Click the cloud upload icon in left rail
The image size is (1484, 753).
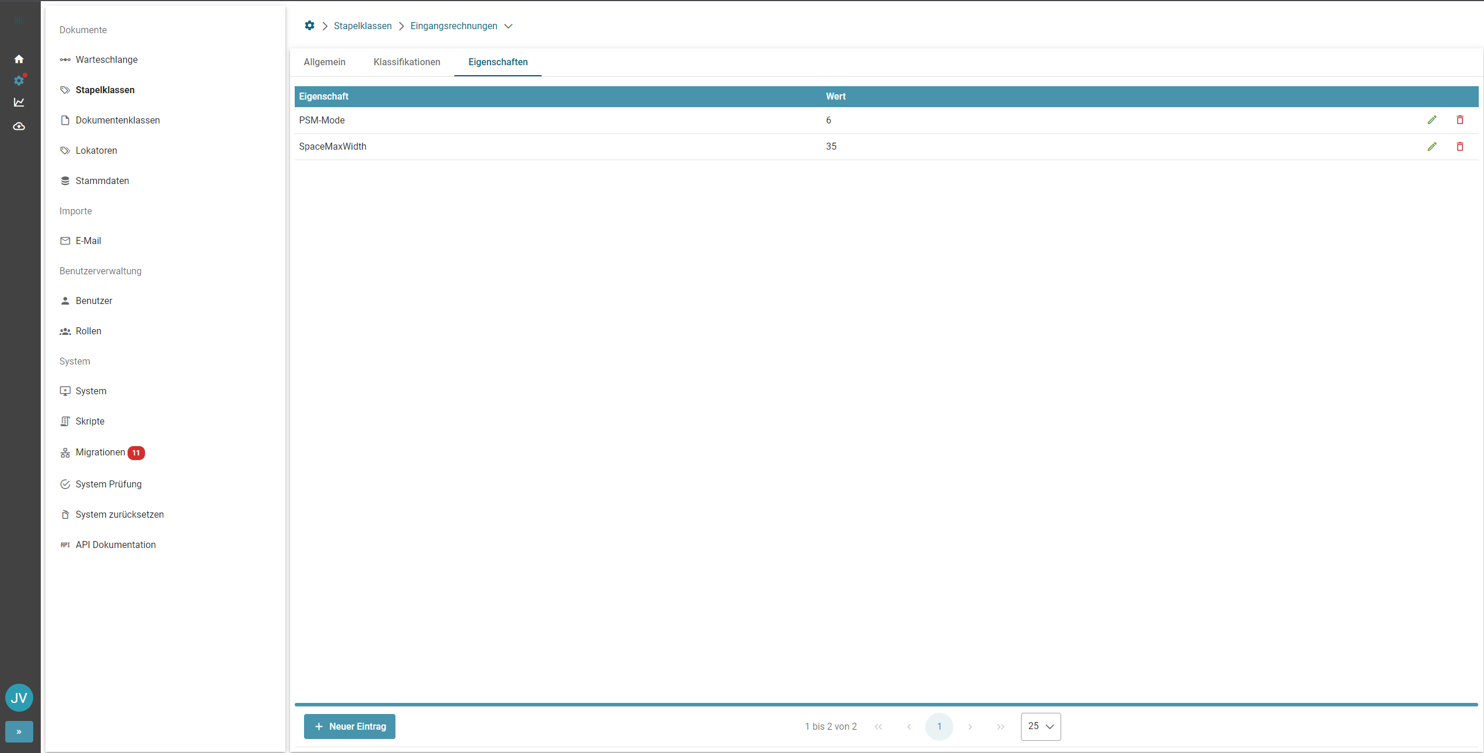click(19, 126)
